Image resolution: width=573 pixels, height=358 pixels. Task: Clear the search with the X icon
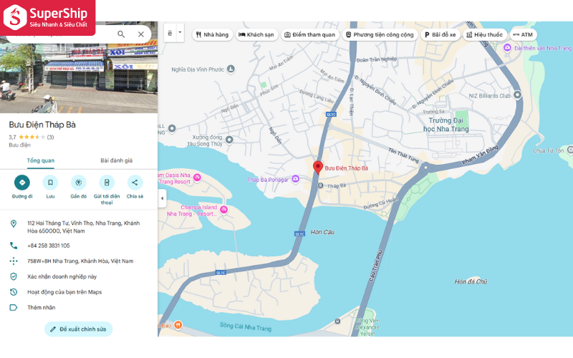(x=141, y=34)
